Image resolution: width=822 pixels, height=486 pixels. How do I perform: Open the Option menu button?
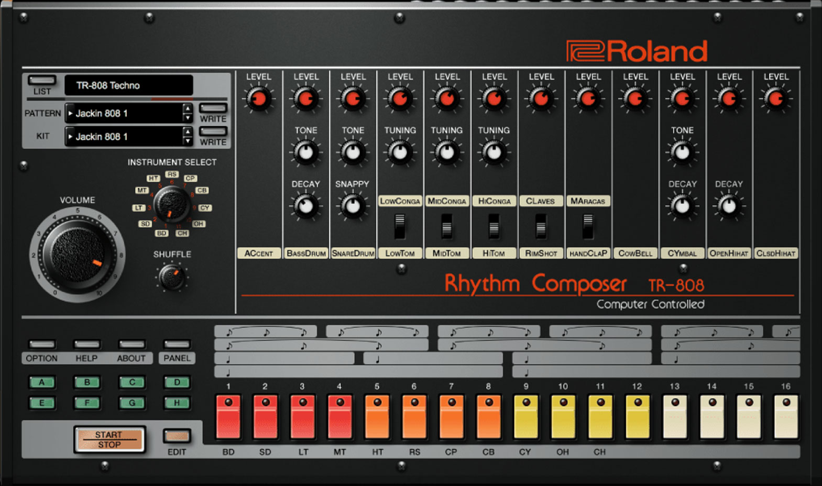click(x=42, y=345)
